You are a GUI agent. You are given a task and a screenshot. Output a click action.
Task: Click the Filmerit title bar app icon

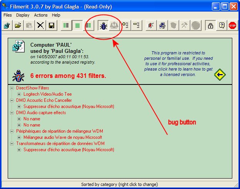[5, 7]
